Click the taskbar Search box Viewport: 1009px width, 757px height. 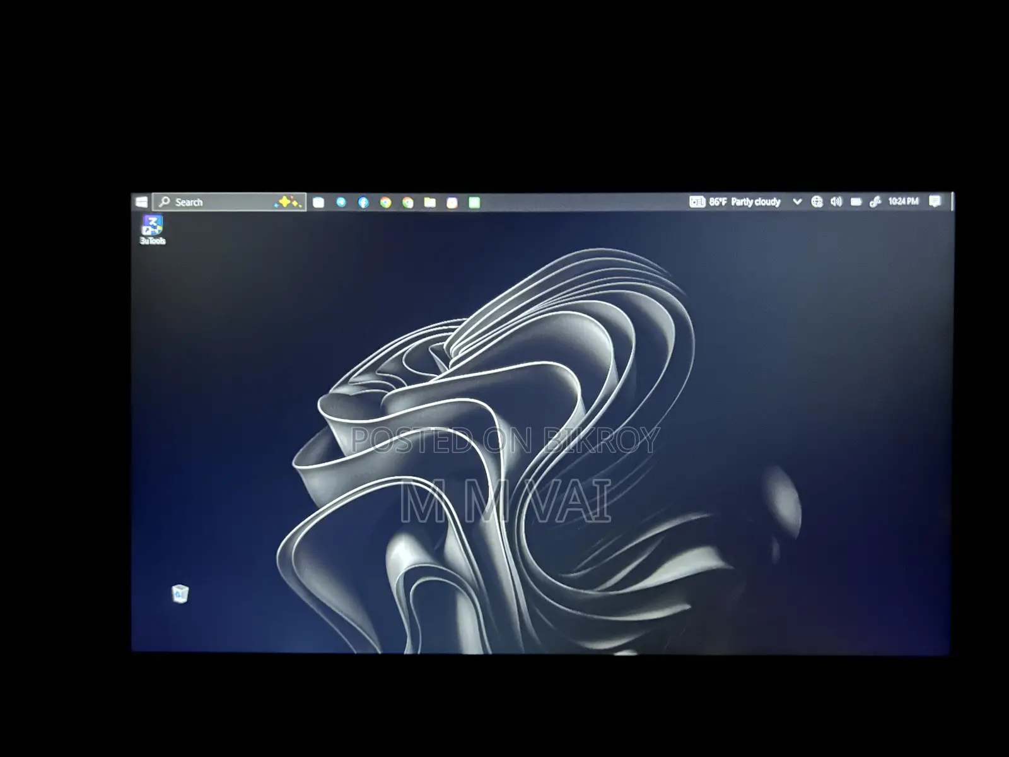tap(230, 202)
